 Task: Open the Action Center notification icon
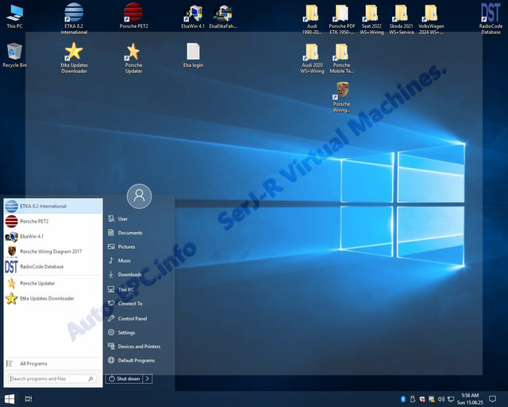tap(492, 399)
